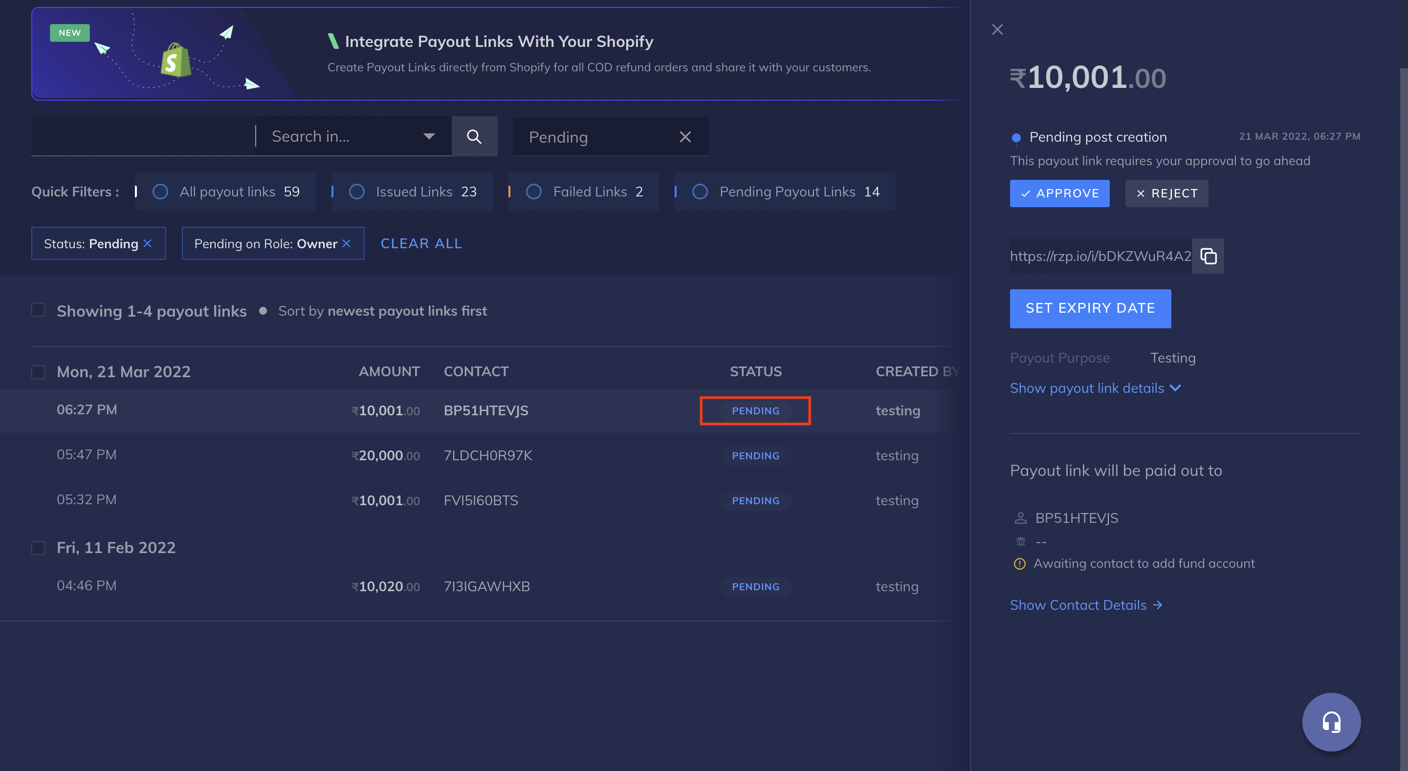Select the All payout links radio filter
The image size is (1408, 771).
pyautogui.click(x=160, y=192)
